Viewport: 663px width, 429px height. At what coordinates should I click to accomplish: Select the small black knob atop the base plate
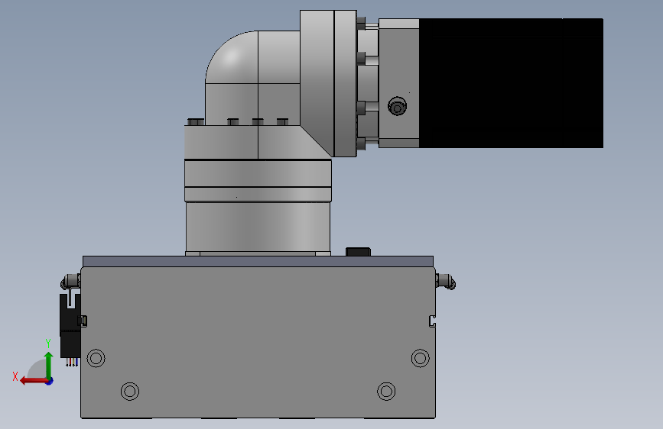tap(358, 252)
